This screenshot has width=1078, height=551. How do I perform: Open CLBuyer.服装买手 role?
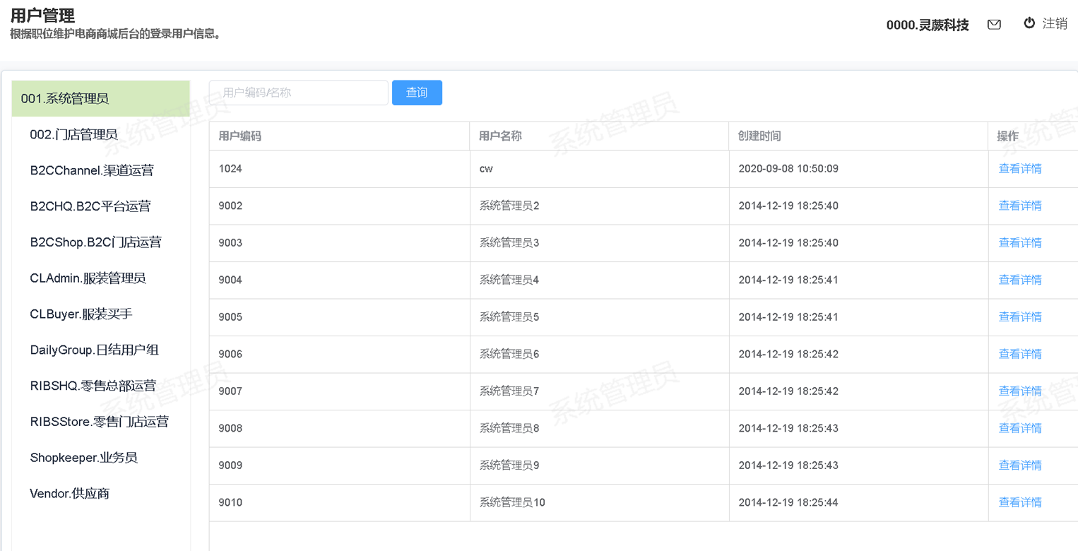[x=81, y=314]
